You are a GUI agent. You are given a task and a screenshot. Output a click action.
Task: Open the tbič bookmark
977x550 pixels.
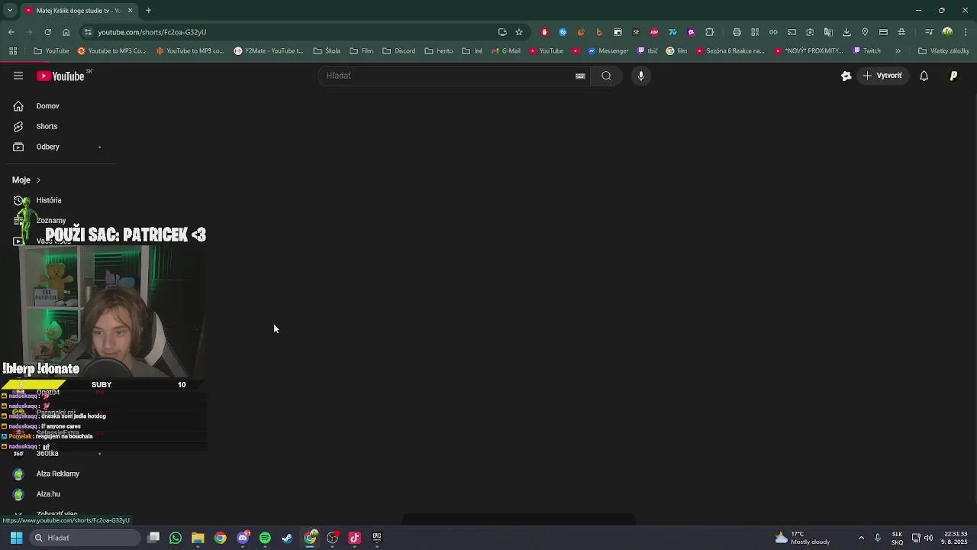tap(646, 51)
